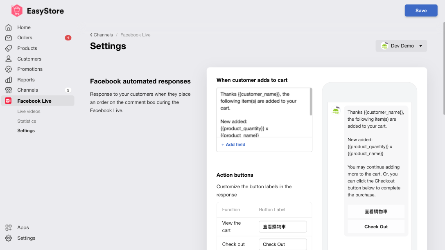Click the View the cart label field
Screen dimensions: 445x250
coord(282,227)
